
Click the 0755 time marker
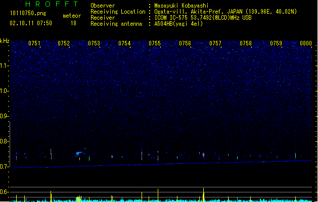(155, 43)
